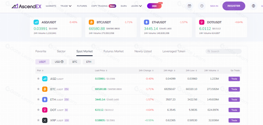
Task: Sort by 24h Low column
Action: (191, 71)
